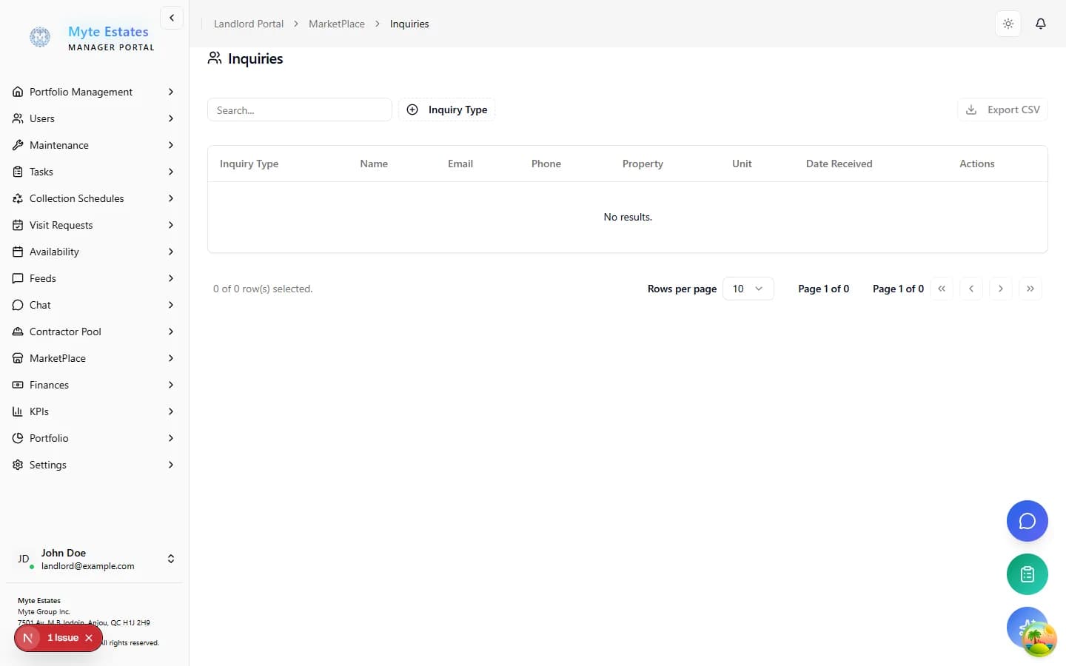Image resolution: width=1066 pixels, height=666 pixels.
Task: Click the Date Received column header
Action: coord(839,164)
